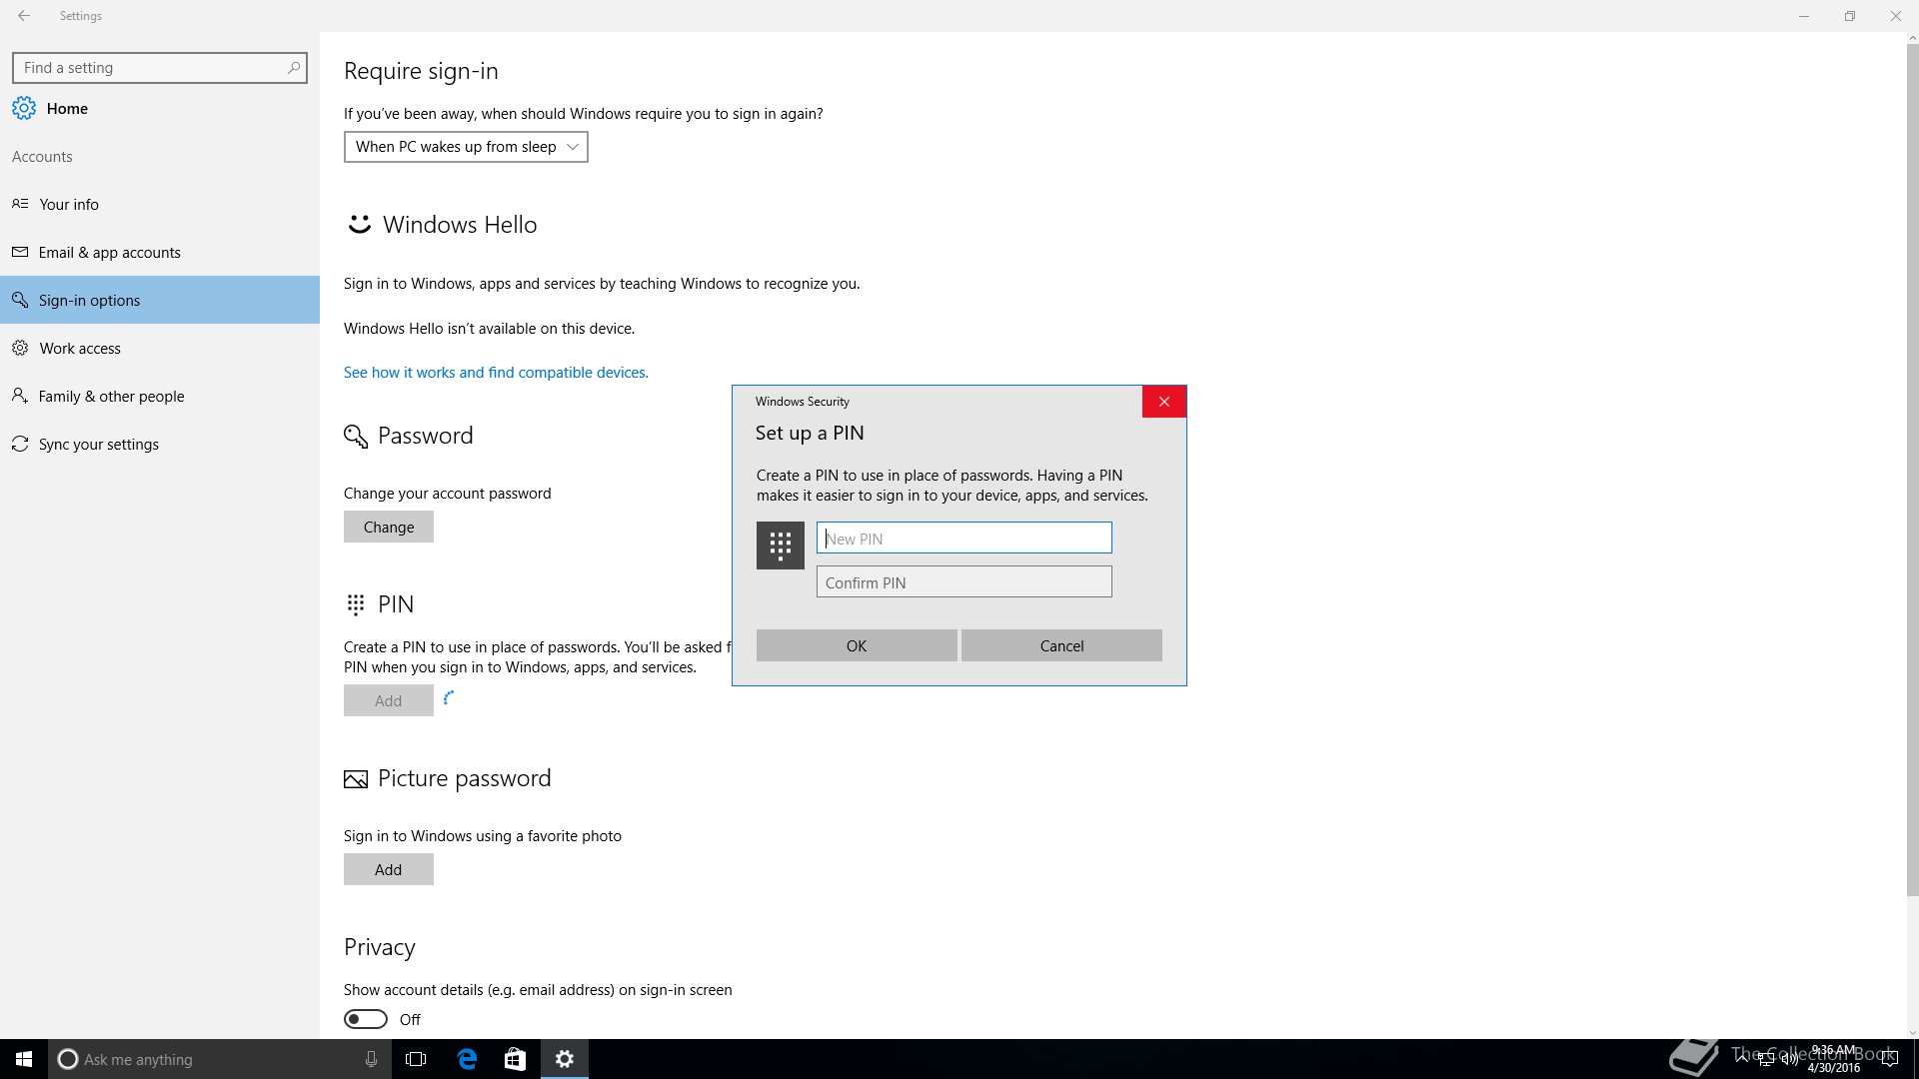This screenshot has width=1919, height=1079.
Task: Click OK in Set up a PIN dialog
Action: (857, 645)
